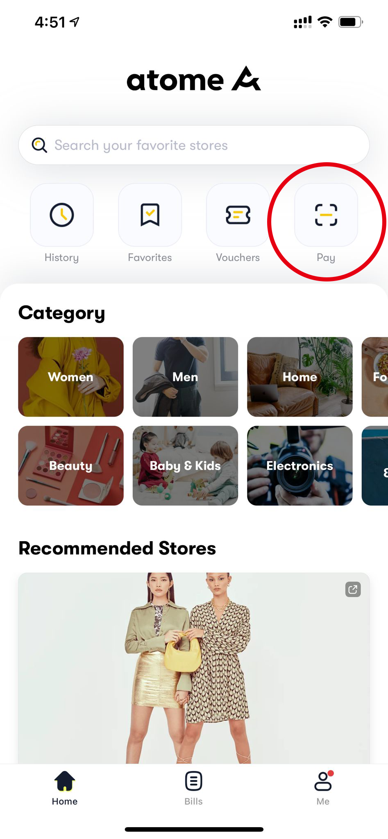Tap the atome logo

click(x=194, y=79)
